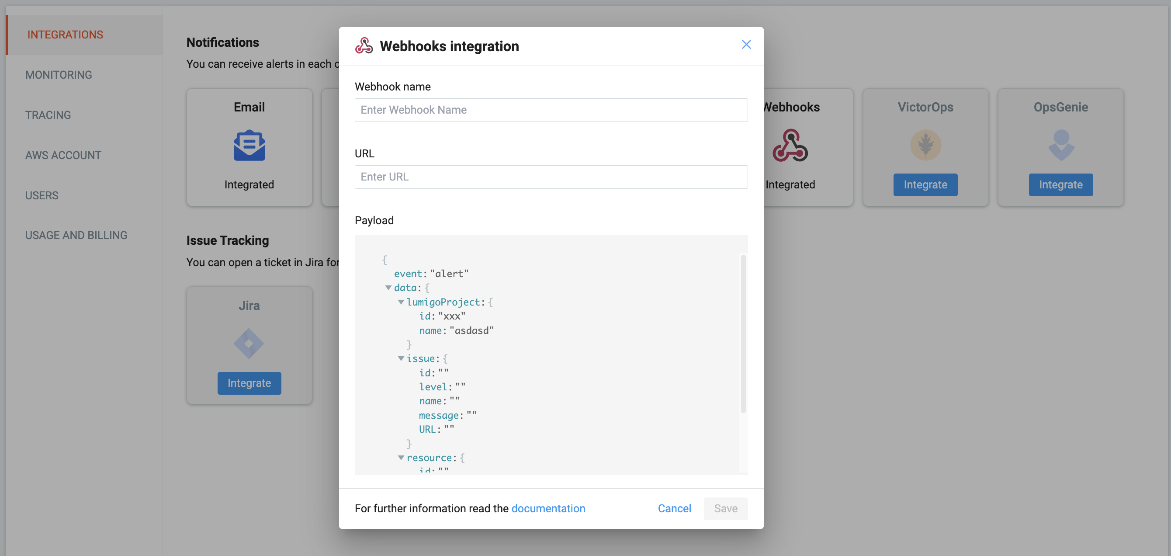Focus the Enter Webhook Name field
This screenshot has width=1171, height=556.
pos(551,110)
